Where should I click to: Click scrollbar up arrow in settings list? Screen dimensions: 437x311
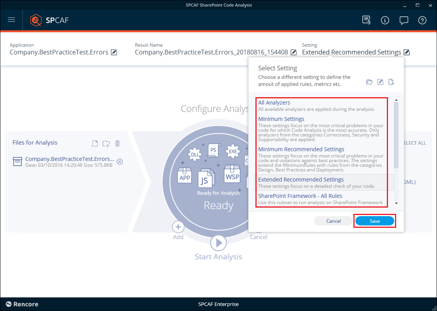tap(396, 100)
